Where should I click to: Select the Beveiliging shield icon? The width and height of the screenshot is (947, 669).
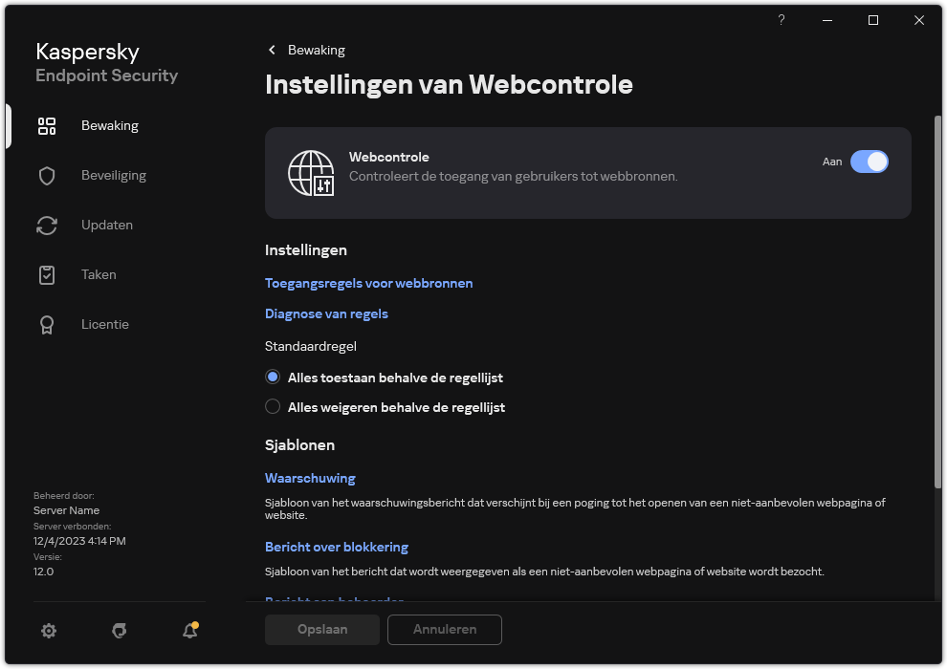tap(47, 175)
